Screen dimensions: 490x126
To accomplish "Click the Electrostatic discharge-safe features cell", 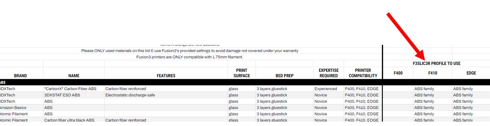I will (x=130, y=95).
